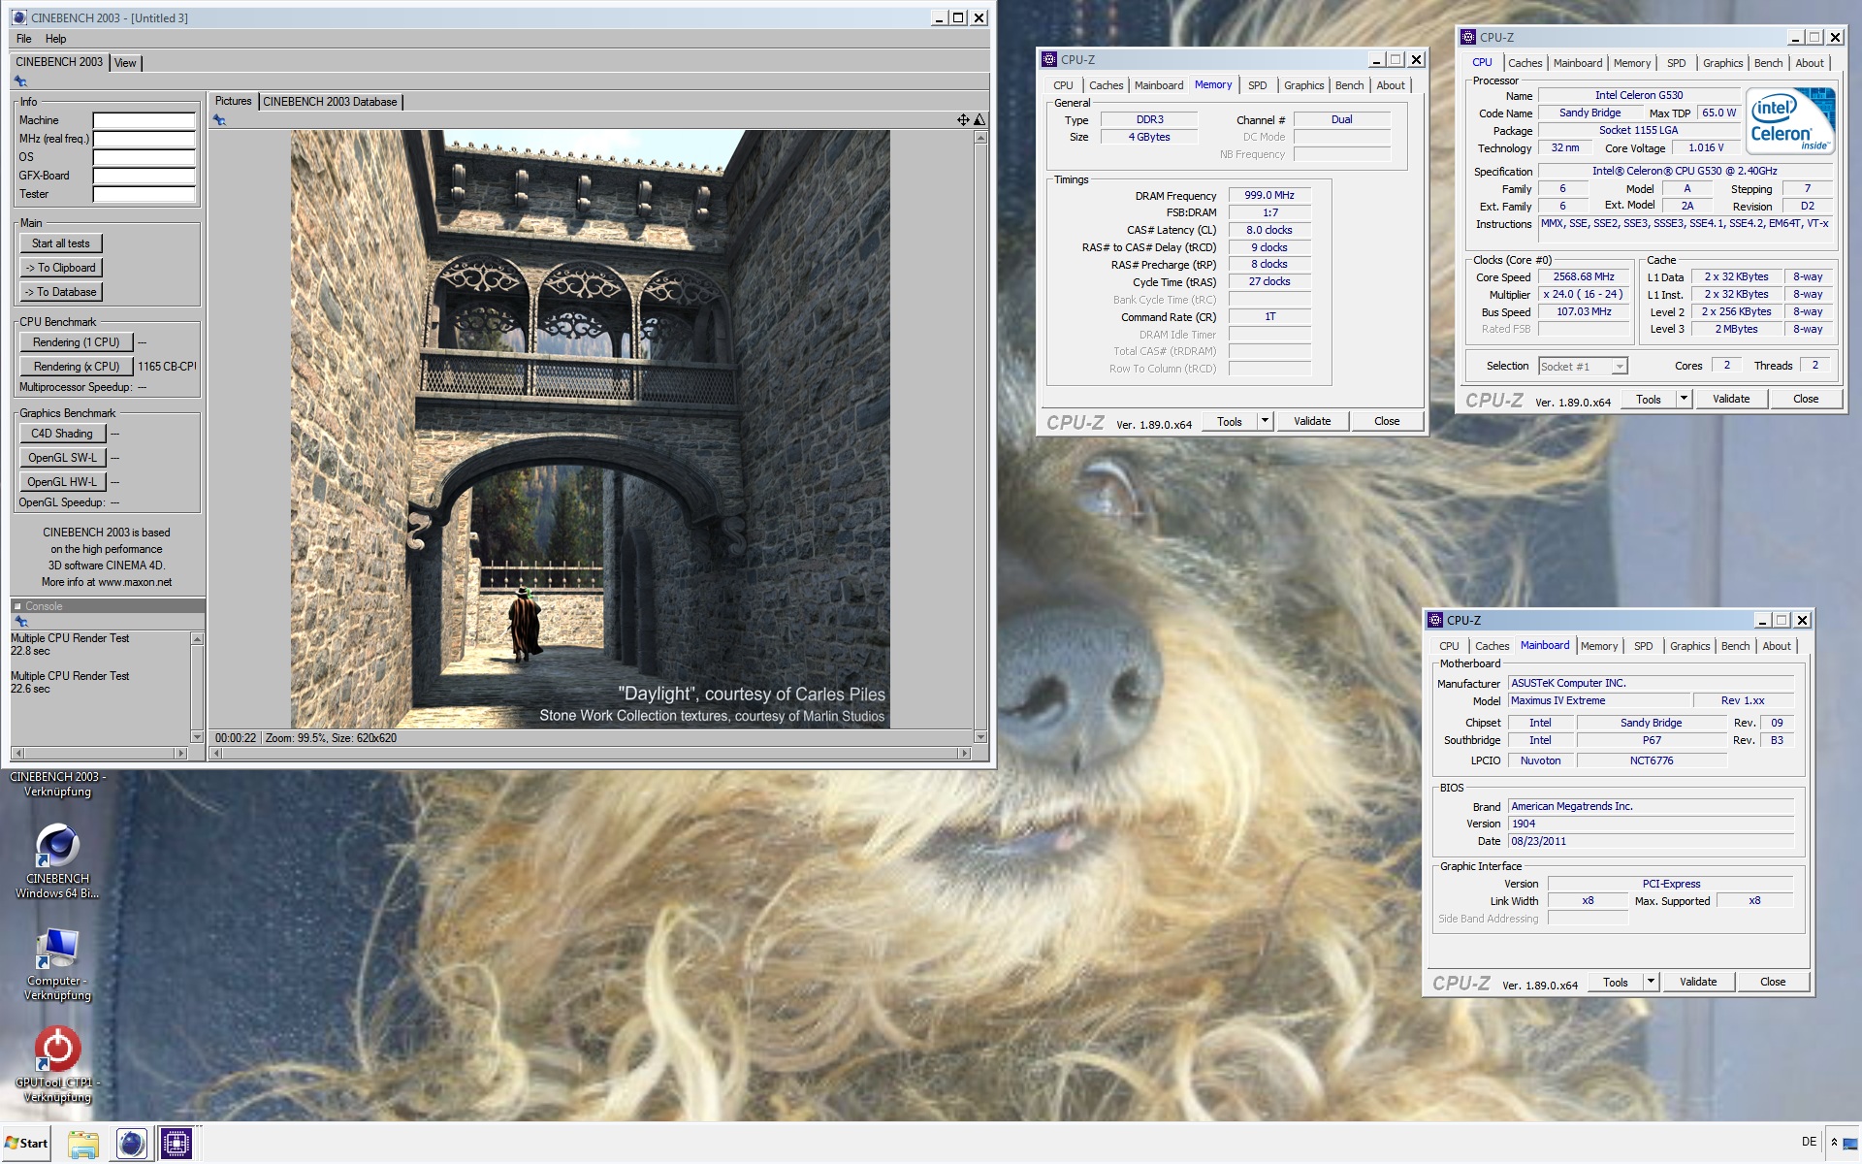The height and width of the screenshot is (1164, 1862).
Task: Click the pin icon in the Info panel
Action: (x=20, y=81)
